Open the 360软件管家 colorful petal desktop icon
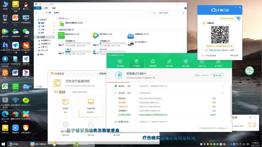The height and width of the screenshot is (147, 262). click(26, 116)
